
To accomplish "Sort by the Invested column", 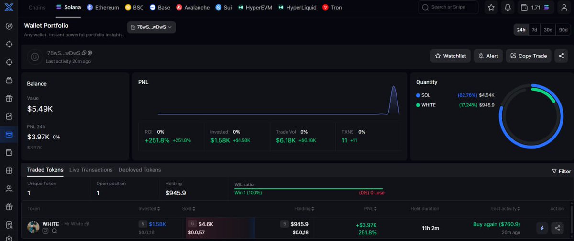I will (149, 209).
